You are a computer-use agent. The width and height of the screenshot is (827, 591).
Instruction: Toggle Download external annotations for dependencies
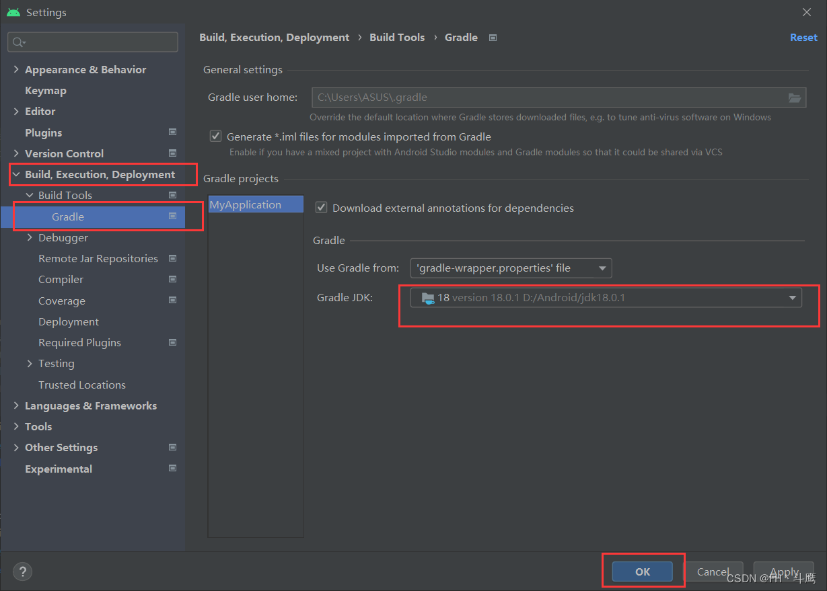point(322,208)
